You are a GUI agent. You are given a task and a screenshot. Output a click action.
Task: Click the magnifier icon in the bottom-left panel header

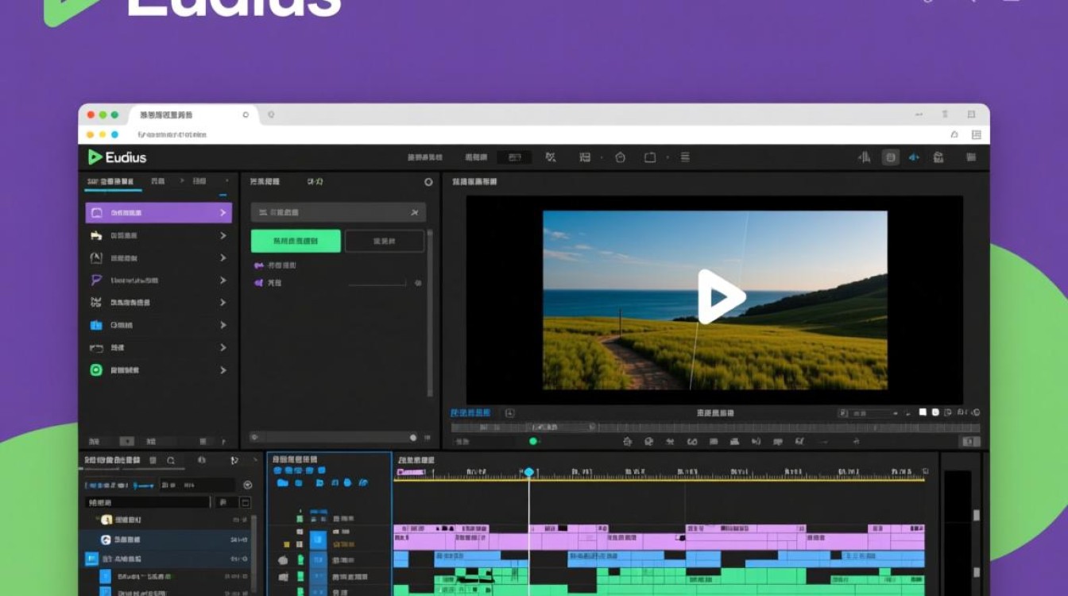(x=171, y=460)
